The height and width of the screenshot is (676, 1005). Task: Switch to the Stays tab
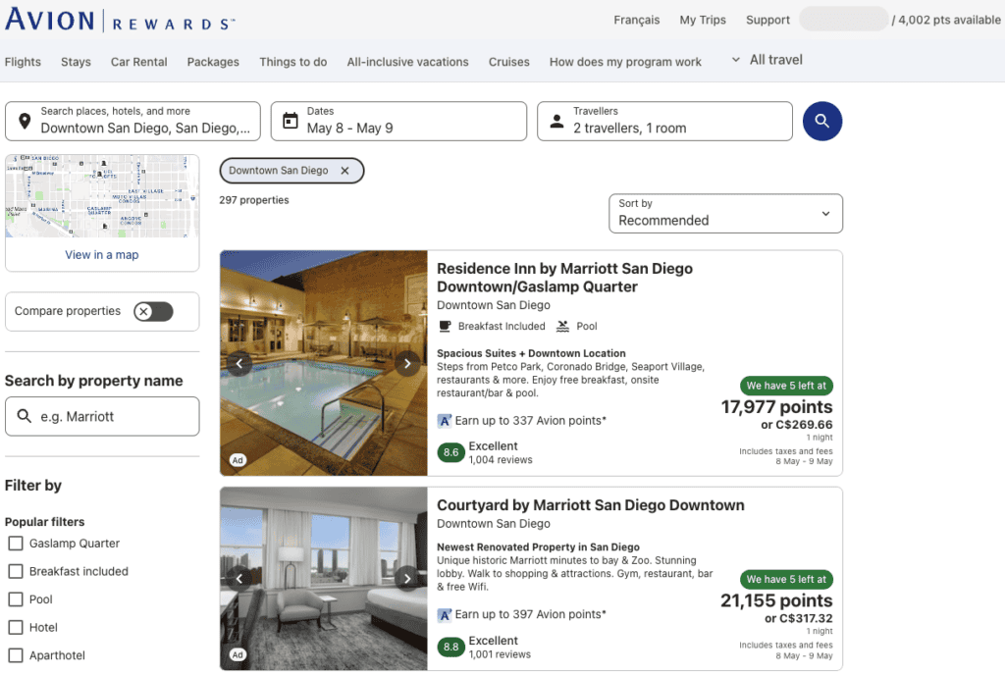[x=76, y=62]
